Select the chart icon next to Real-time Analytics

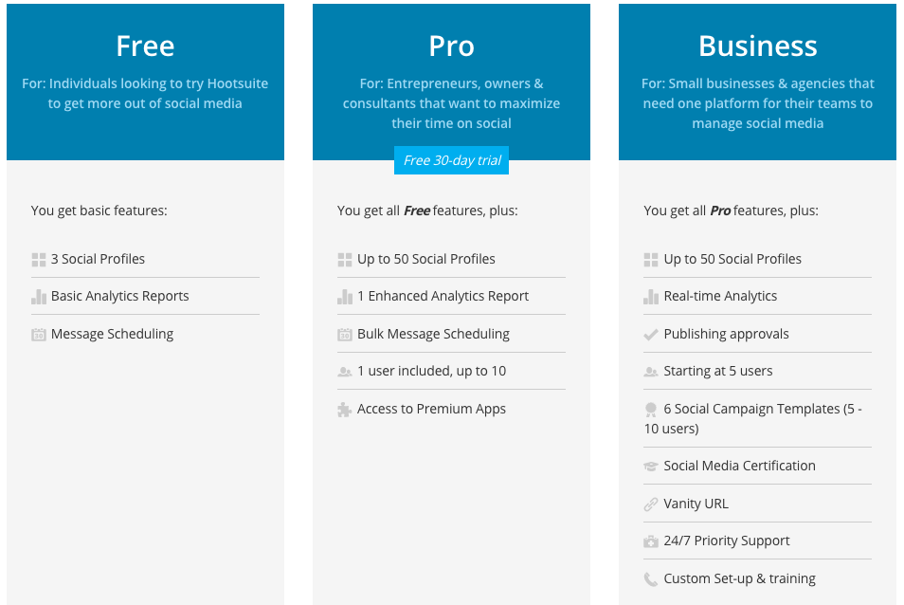point(651,296)
